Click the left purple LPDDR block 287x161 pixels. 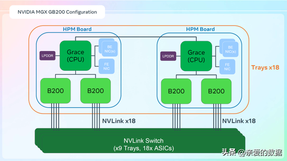tap(48, 55)
